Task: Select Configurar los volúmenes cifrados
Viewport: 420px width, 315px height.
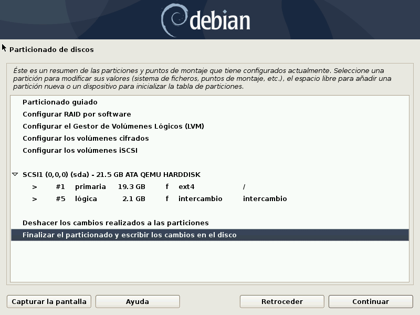Action: [x=86, y=139]
